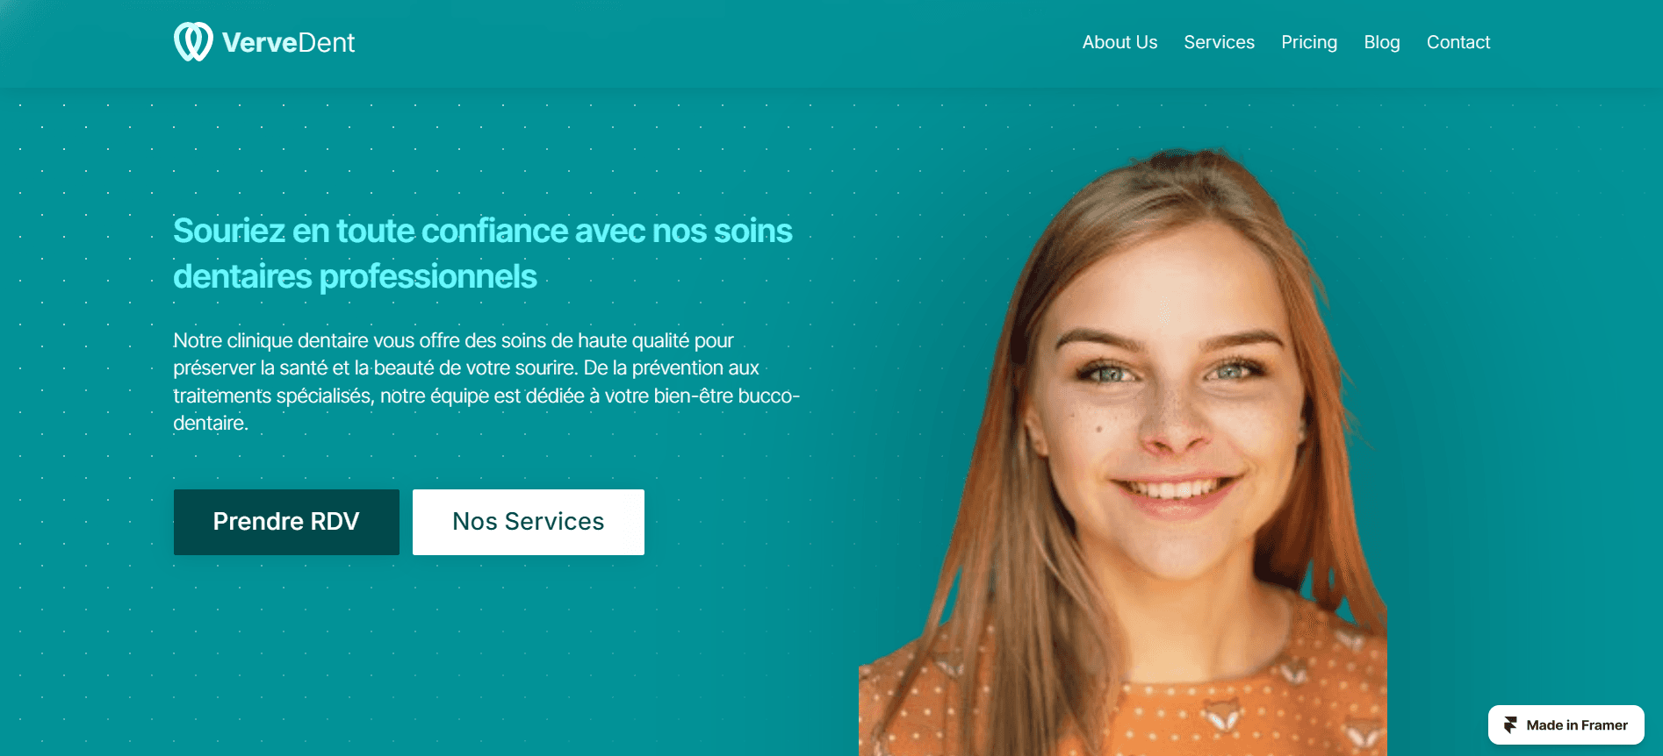Image resolution: width=1663 pixels, height=756 pixels.
Task: Click the Framer logo icon in the badge
Action: point(1510,725)
